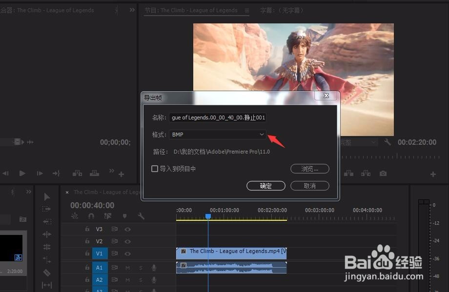Image resolution: width=449 pixels, height=292 pixels.
Task: Open the program panel menu icon
Action: click(x=247, y=11)
